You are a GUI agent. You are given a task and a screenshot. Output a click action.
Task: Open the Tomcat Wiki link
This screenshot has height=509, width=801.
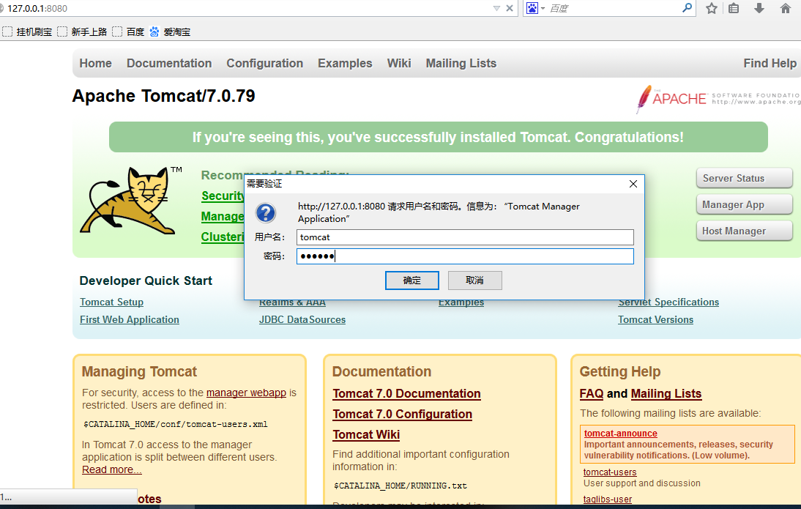pyautogui.click(x=366, y=434)
